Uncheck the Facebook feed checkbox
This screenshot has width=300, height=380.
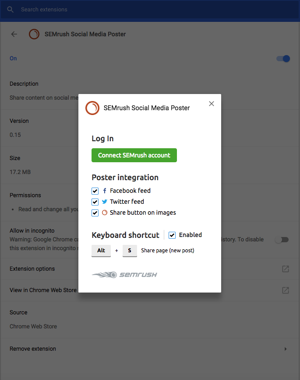(95, 191)
